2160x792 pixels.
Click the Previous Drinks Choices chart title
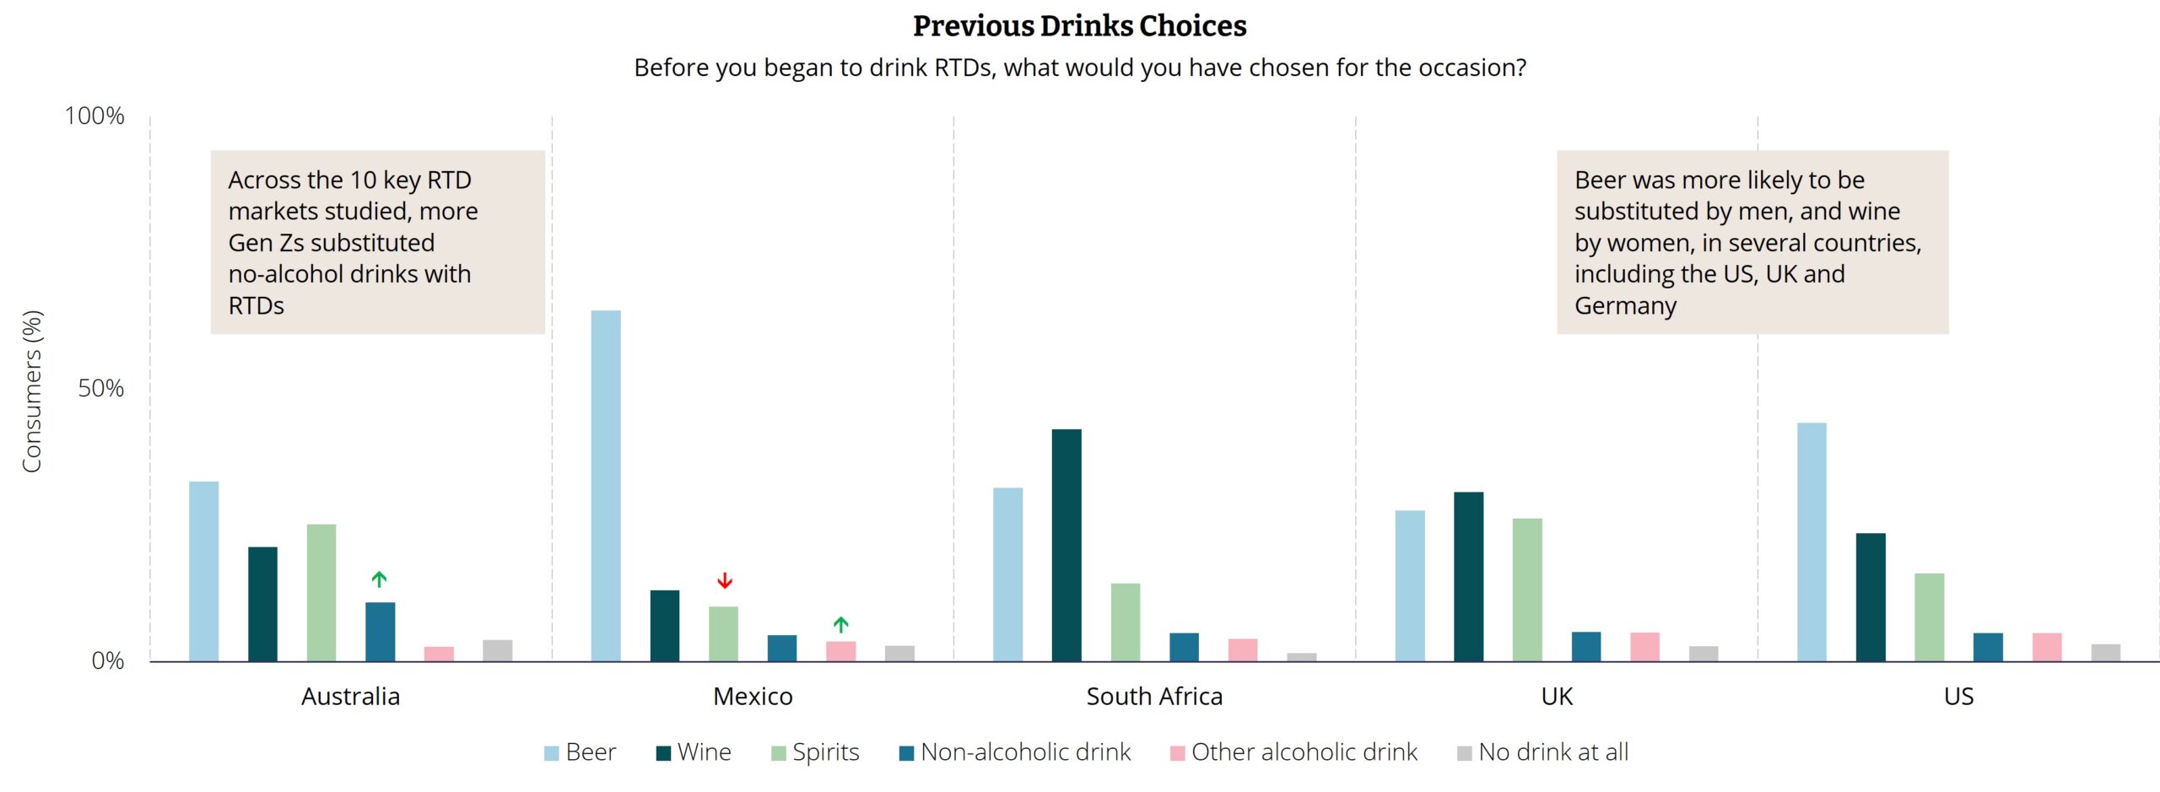pos(1079,26)
